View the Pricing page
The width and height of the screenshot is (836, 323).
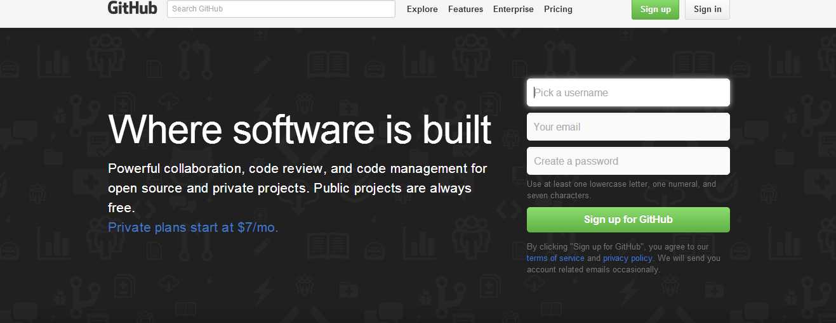tap(558, 9)
